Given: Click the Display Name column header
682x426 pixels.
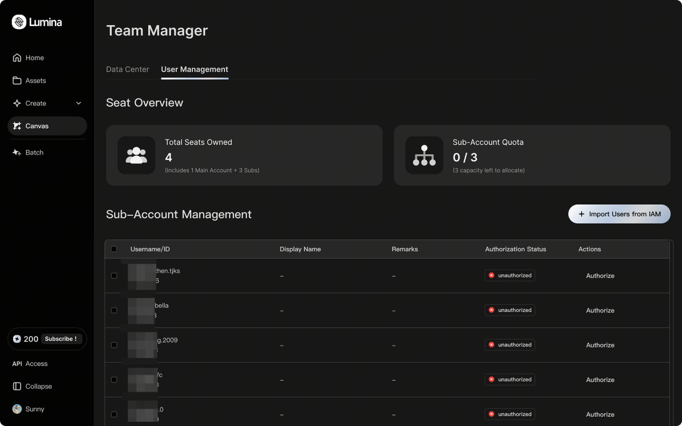Looking at the screenshot, I should (300, 249).
